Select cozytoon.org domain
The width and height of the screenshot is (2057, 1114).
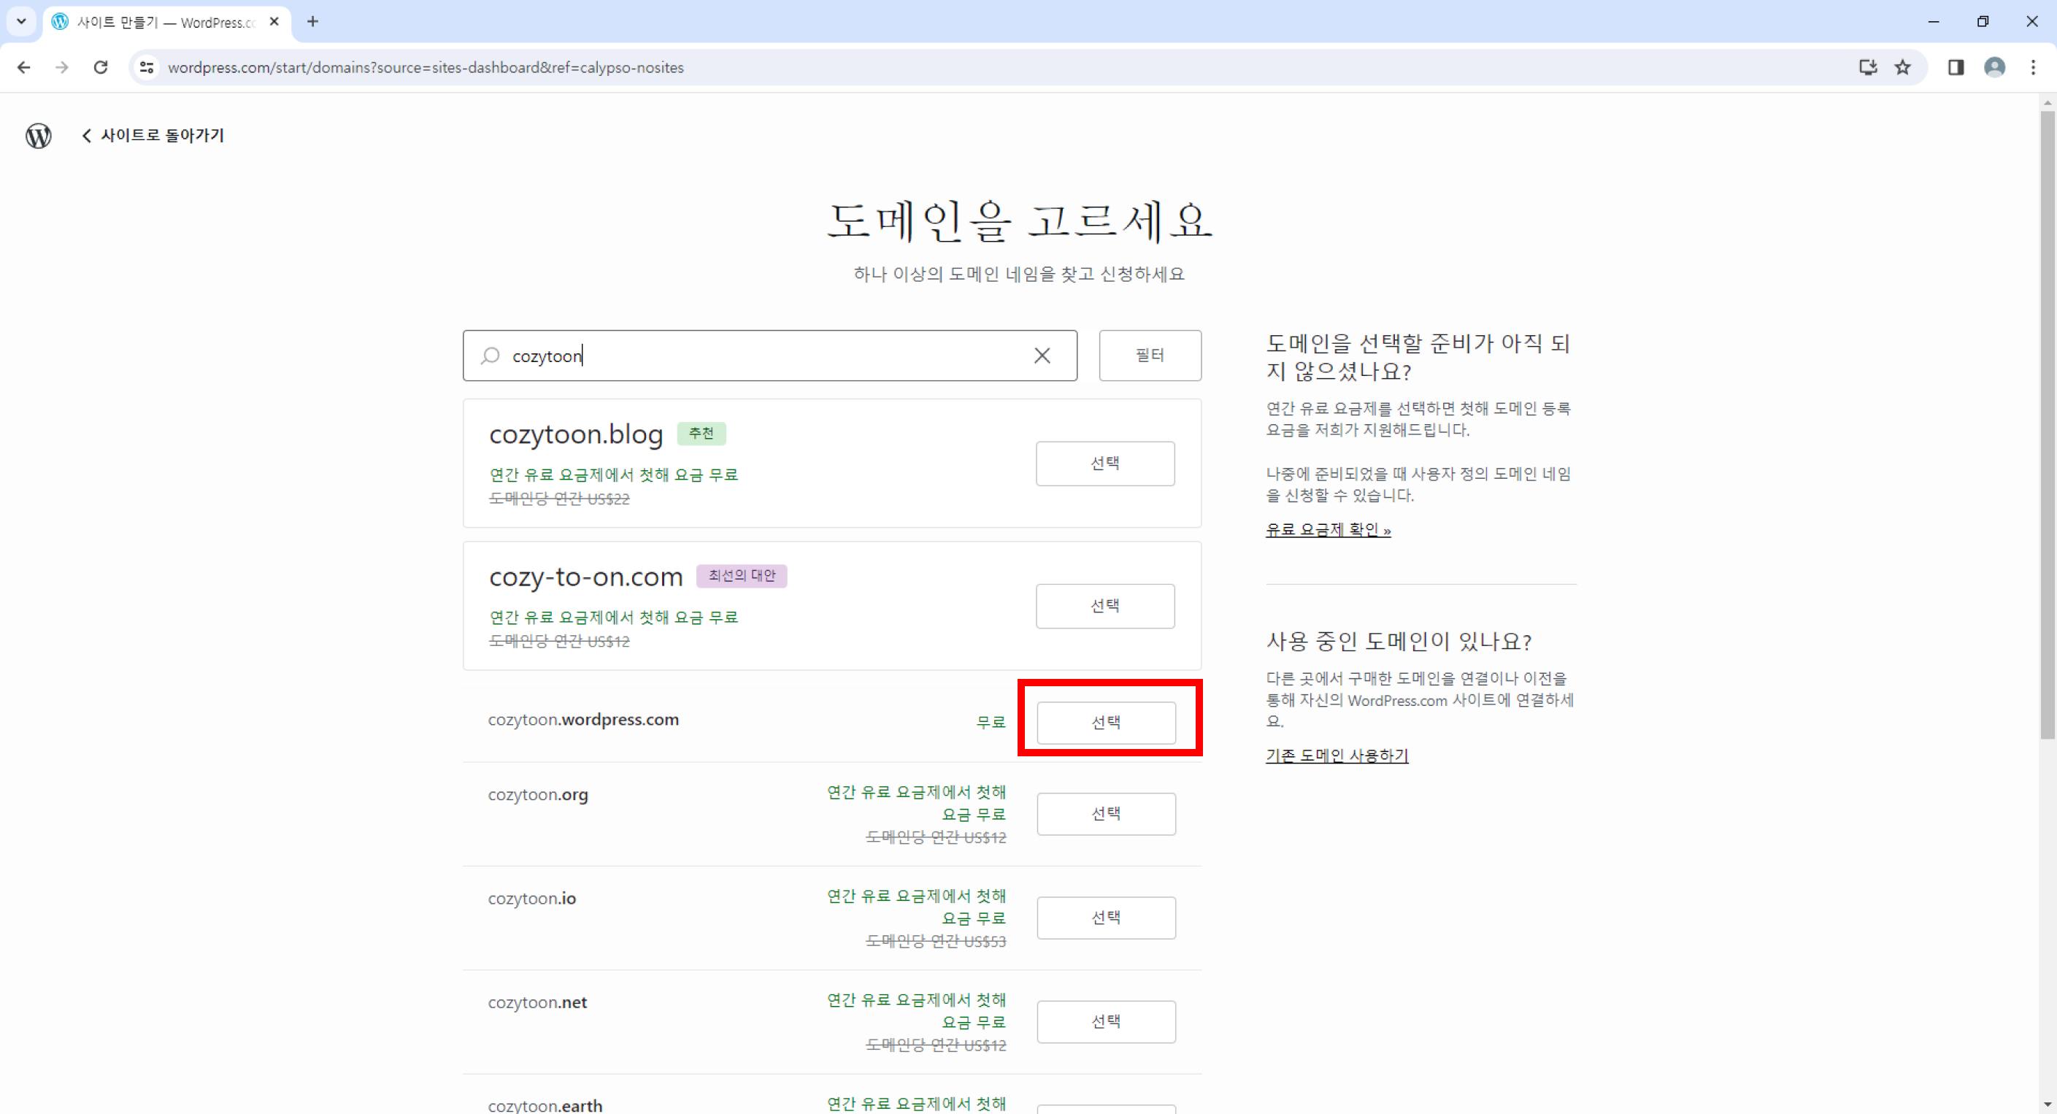click(x=1106, y=814)
